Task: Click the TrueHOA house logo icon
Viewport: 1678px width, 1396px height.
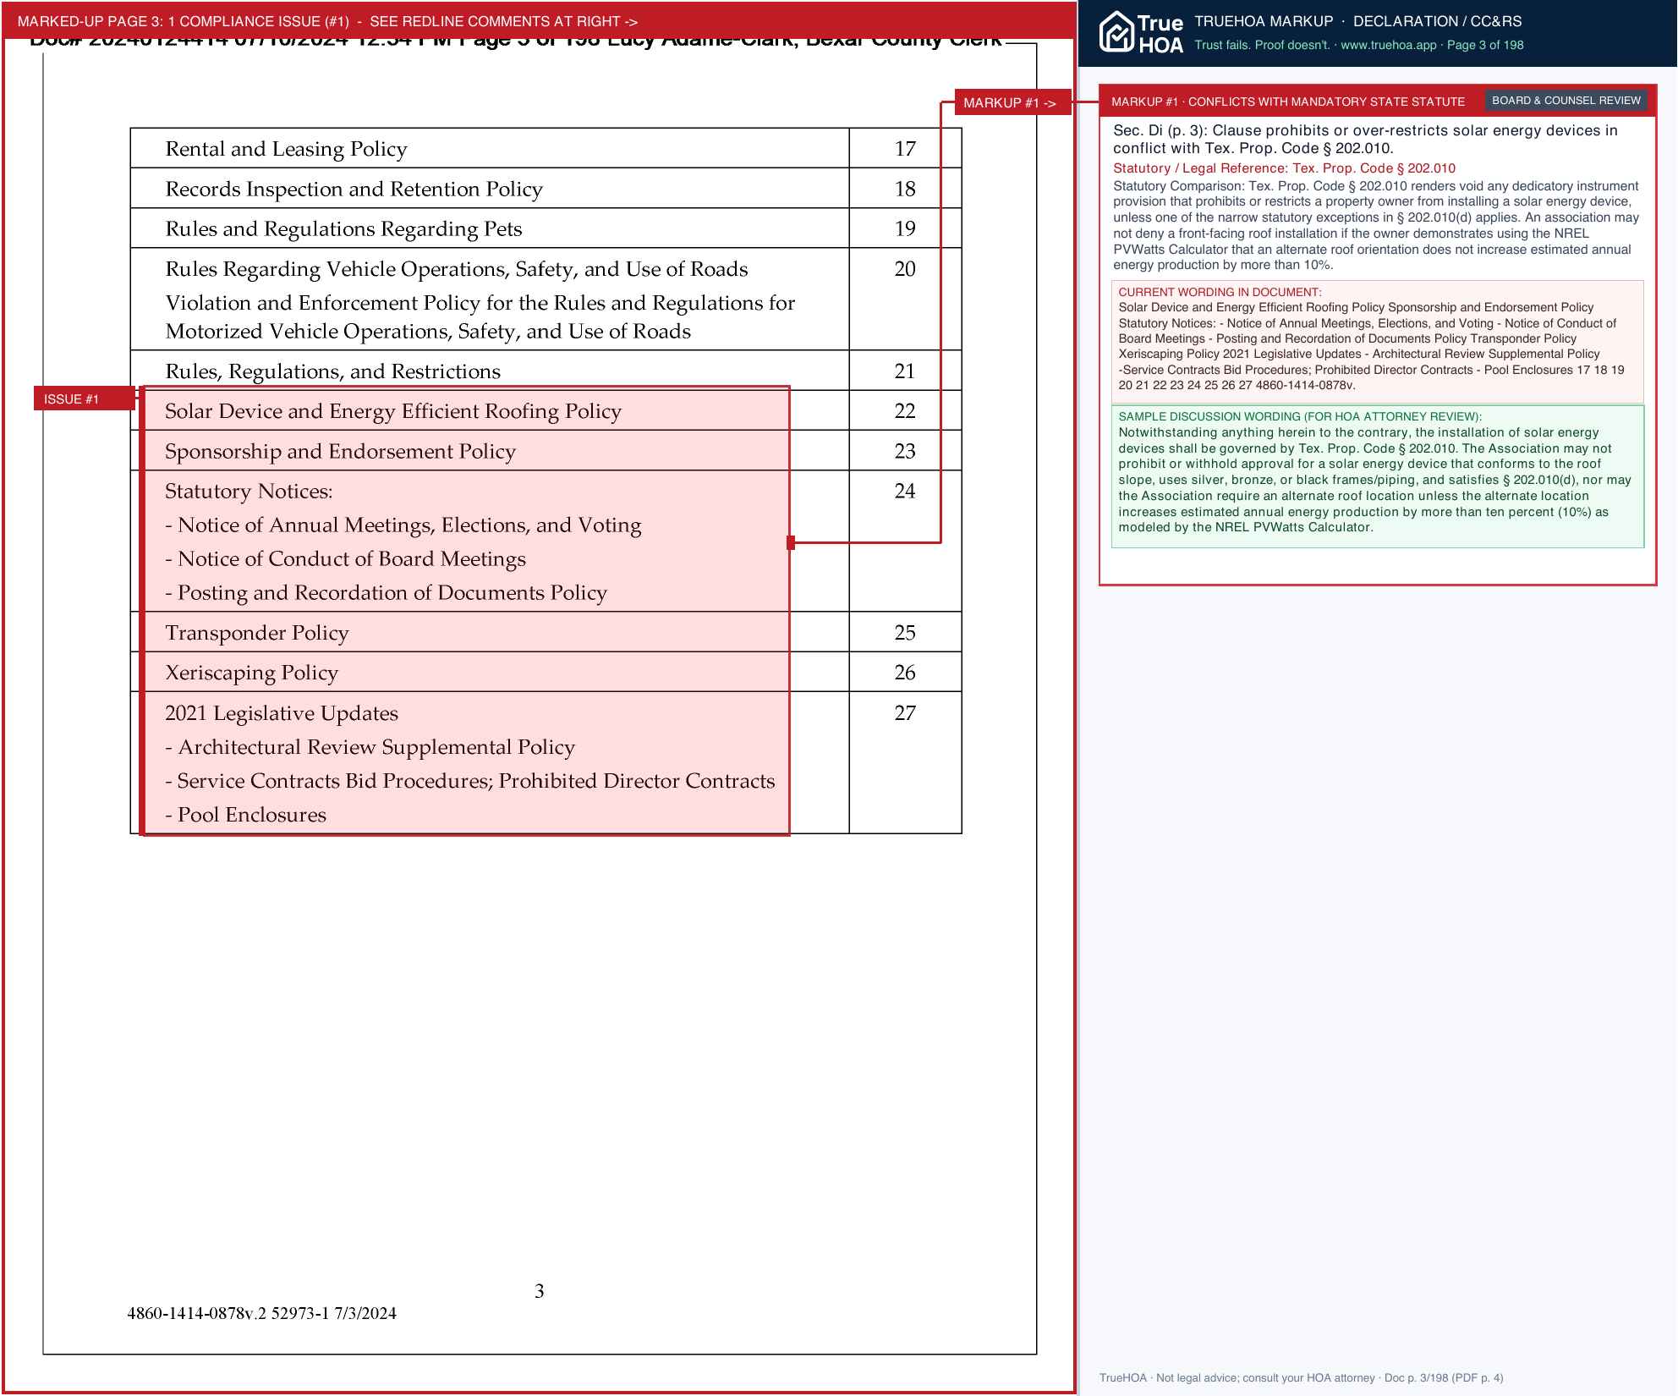Action: (x=1116, y=32)
